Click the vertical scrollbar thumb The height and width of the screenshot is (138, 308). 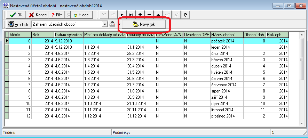point(302,59)
